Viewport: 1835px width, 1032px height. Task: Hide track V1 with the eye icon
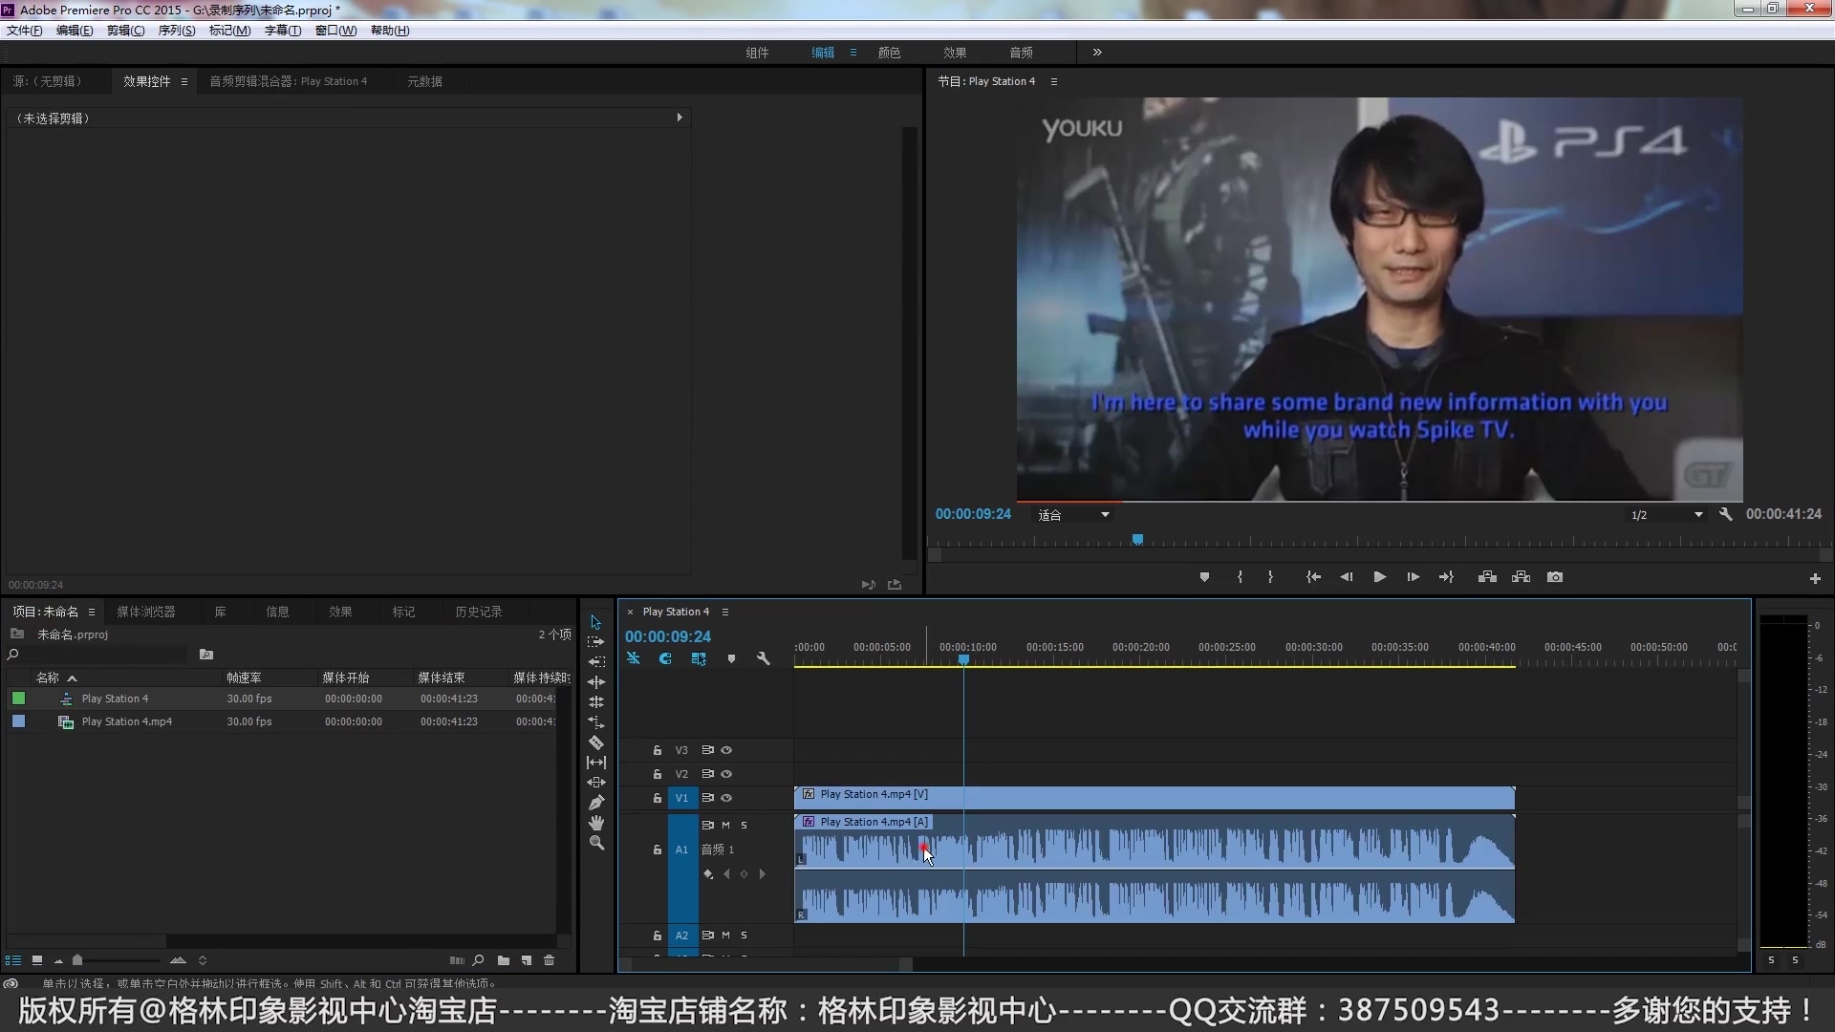tap(726, 798)
